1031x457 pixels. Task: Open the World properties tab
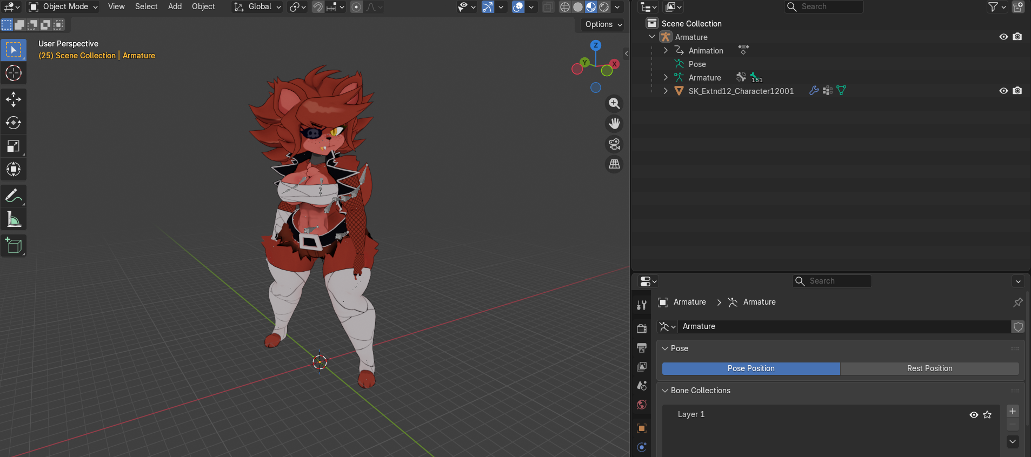click(x=642, y=405)
